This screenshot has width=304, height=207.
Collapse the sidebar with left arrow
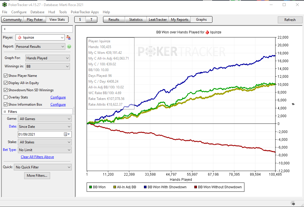pos(4,29)
